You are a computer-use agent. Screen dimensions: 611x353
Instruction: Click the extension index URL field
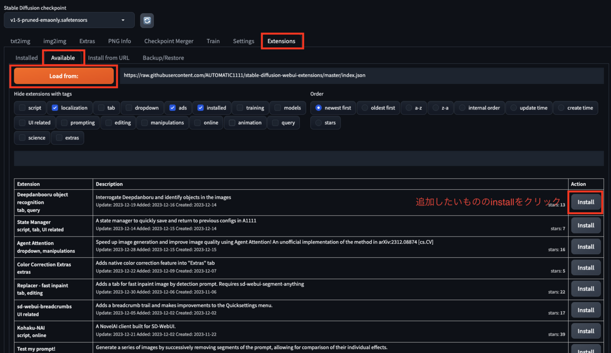(362, 75)
